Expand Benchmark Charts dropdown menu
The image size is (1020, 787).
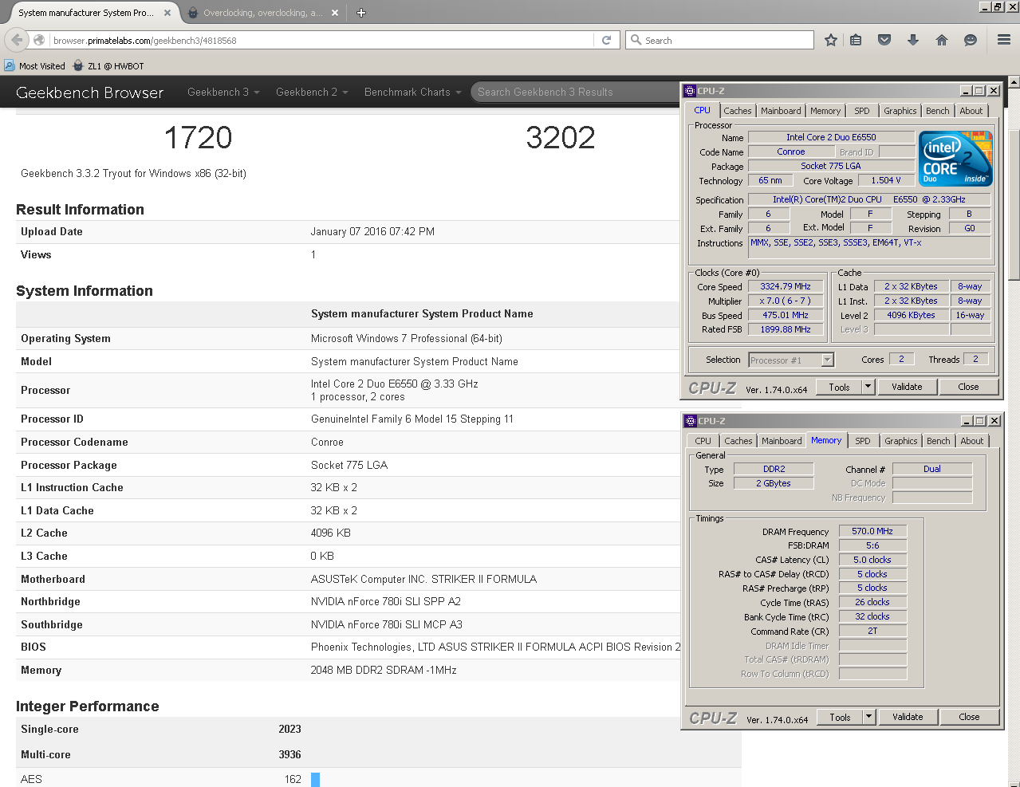pos(412,92)
